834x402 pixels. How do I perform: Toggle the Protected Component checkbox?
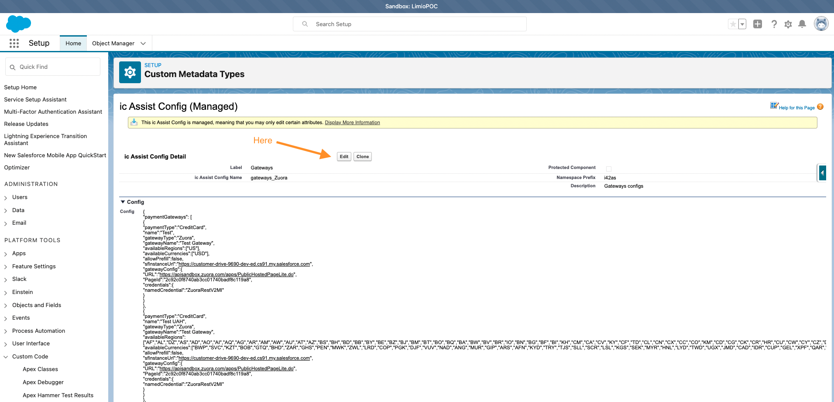(x=609, y=169)
